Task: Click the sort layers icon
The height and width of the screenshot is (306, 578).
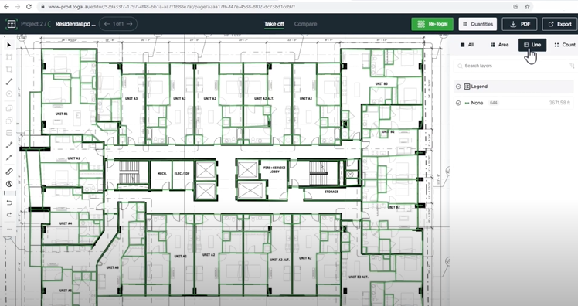Action: coord(572,66)
